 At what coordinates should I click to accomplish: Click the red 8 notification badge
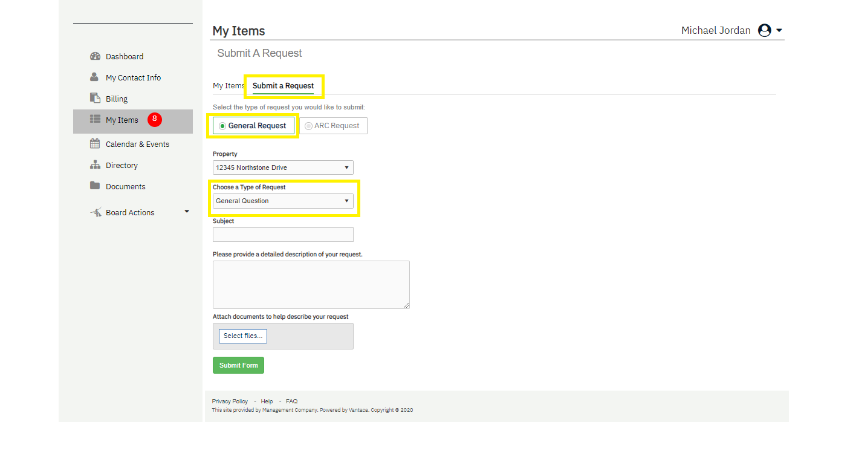pos(155,119)
